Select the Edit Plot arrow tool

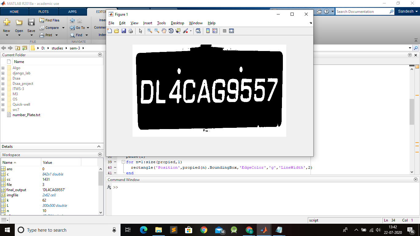tap(141, 31)
